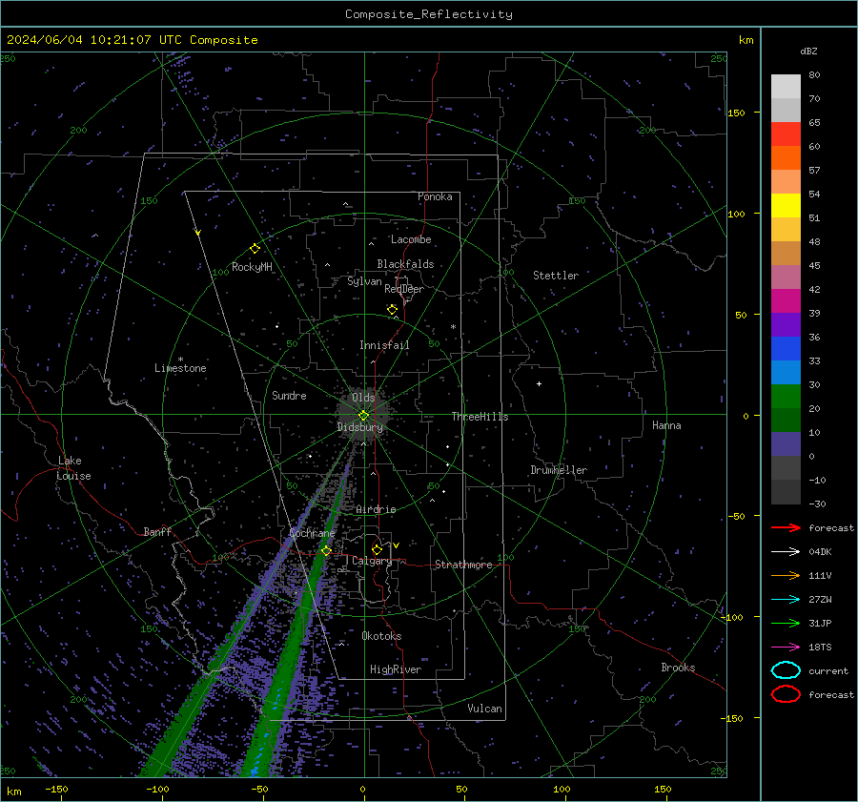Click the Cochrane town label
This screenshot has width=858, height=802.
point(312,533)
